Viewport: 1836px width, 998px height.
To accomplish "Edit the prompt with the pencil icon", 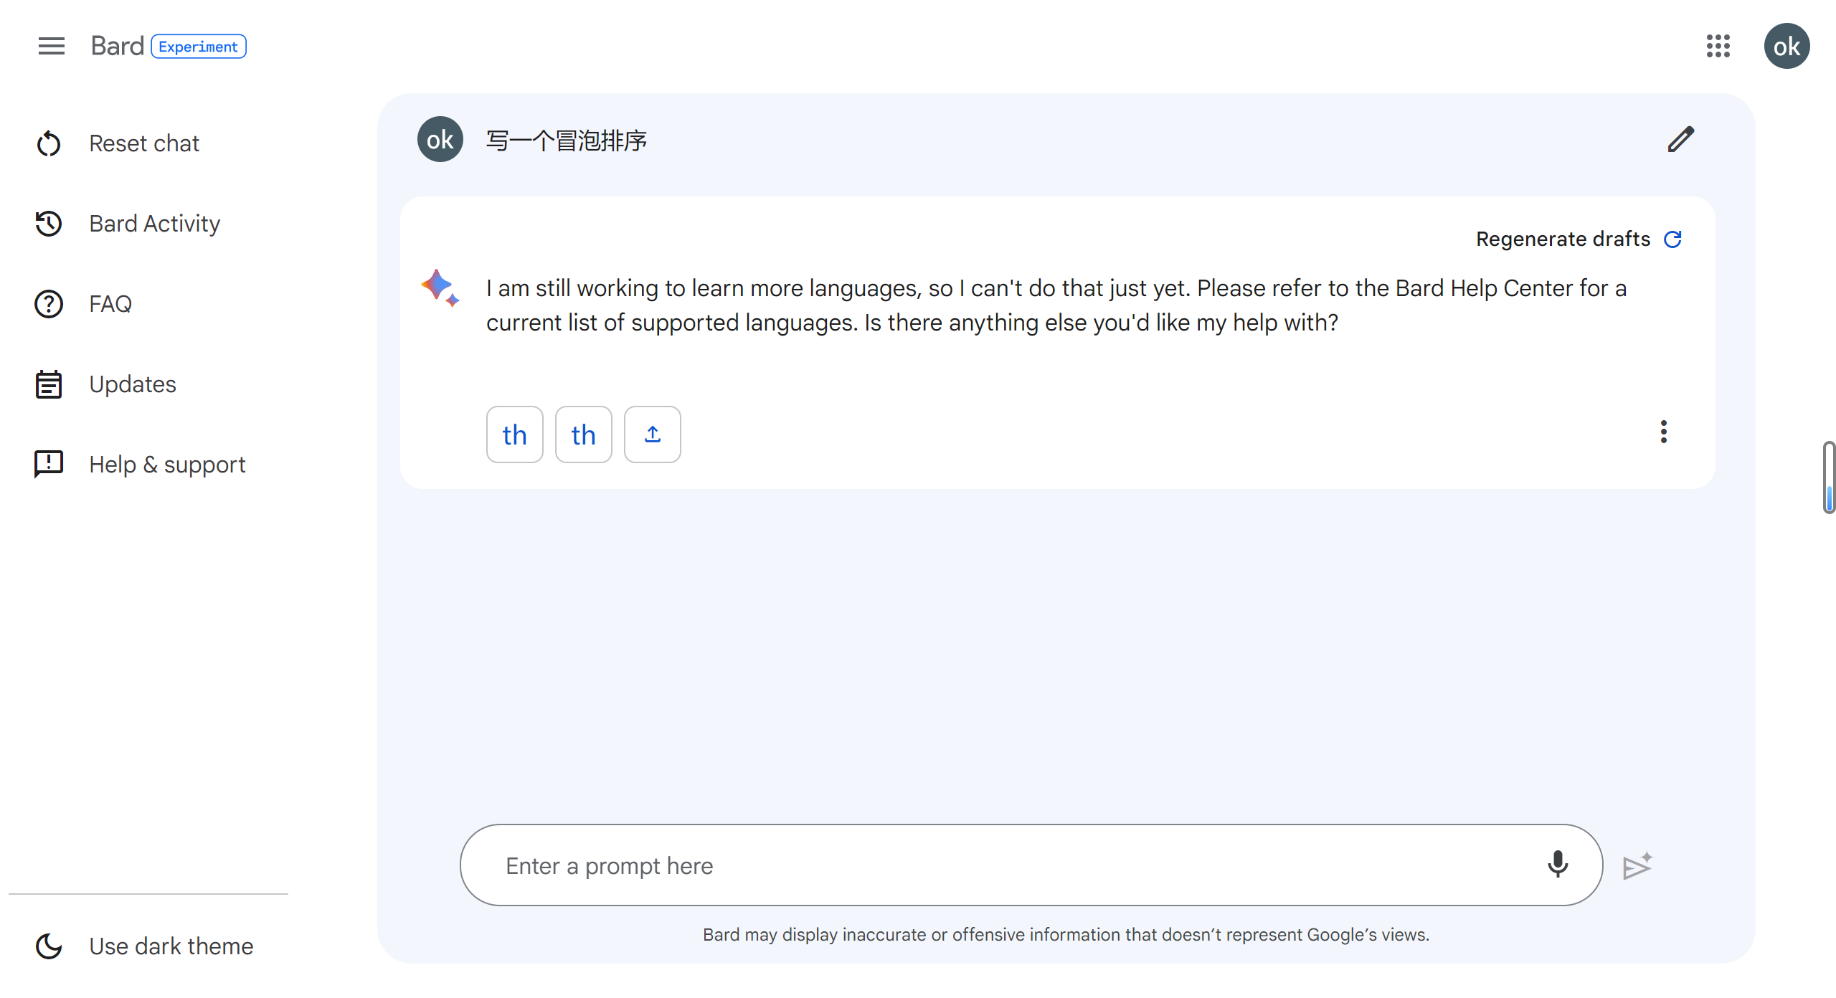I will pos(1680,139).
